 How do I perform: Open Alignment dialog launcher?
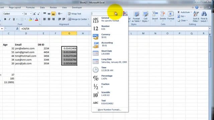(88, 24)
